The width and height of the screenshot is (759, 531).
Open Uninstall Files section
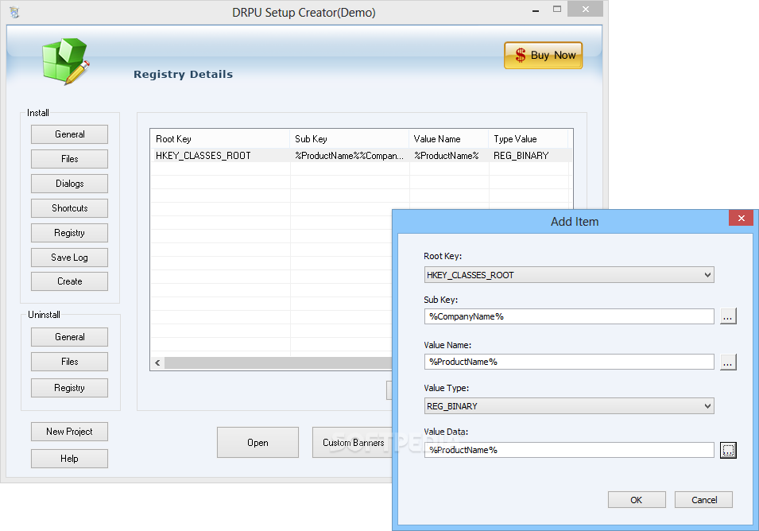69,362
